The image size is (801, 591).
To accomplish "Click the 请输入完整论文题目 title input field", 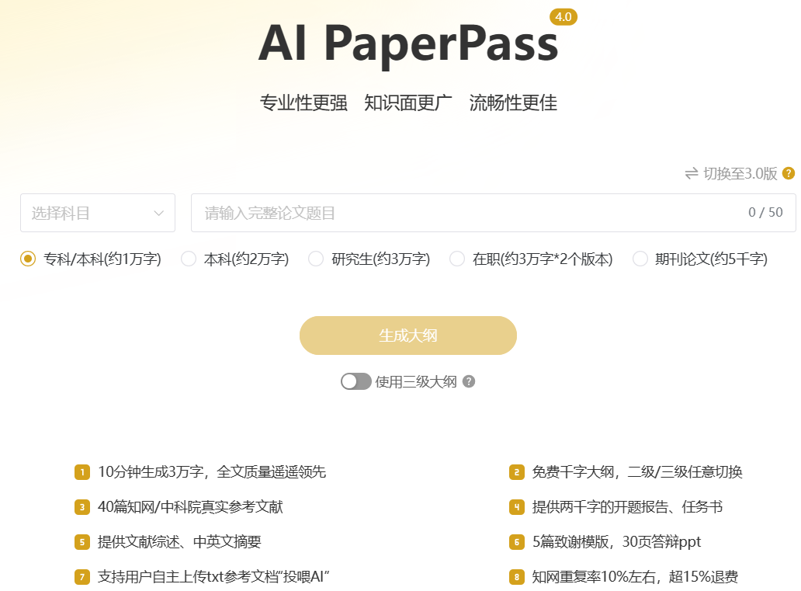I will [x=493, y=213].
